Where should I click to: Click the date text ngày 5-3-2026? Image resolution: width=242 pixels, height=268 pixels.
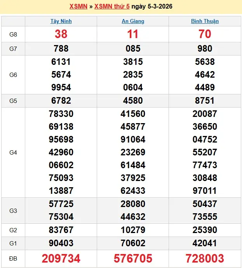coord(152,7)
